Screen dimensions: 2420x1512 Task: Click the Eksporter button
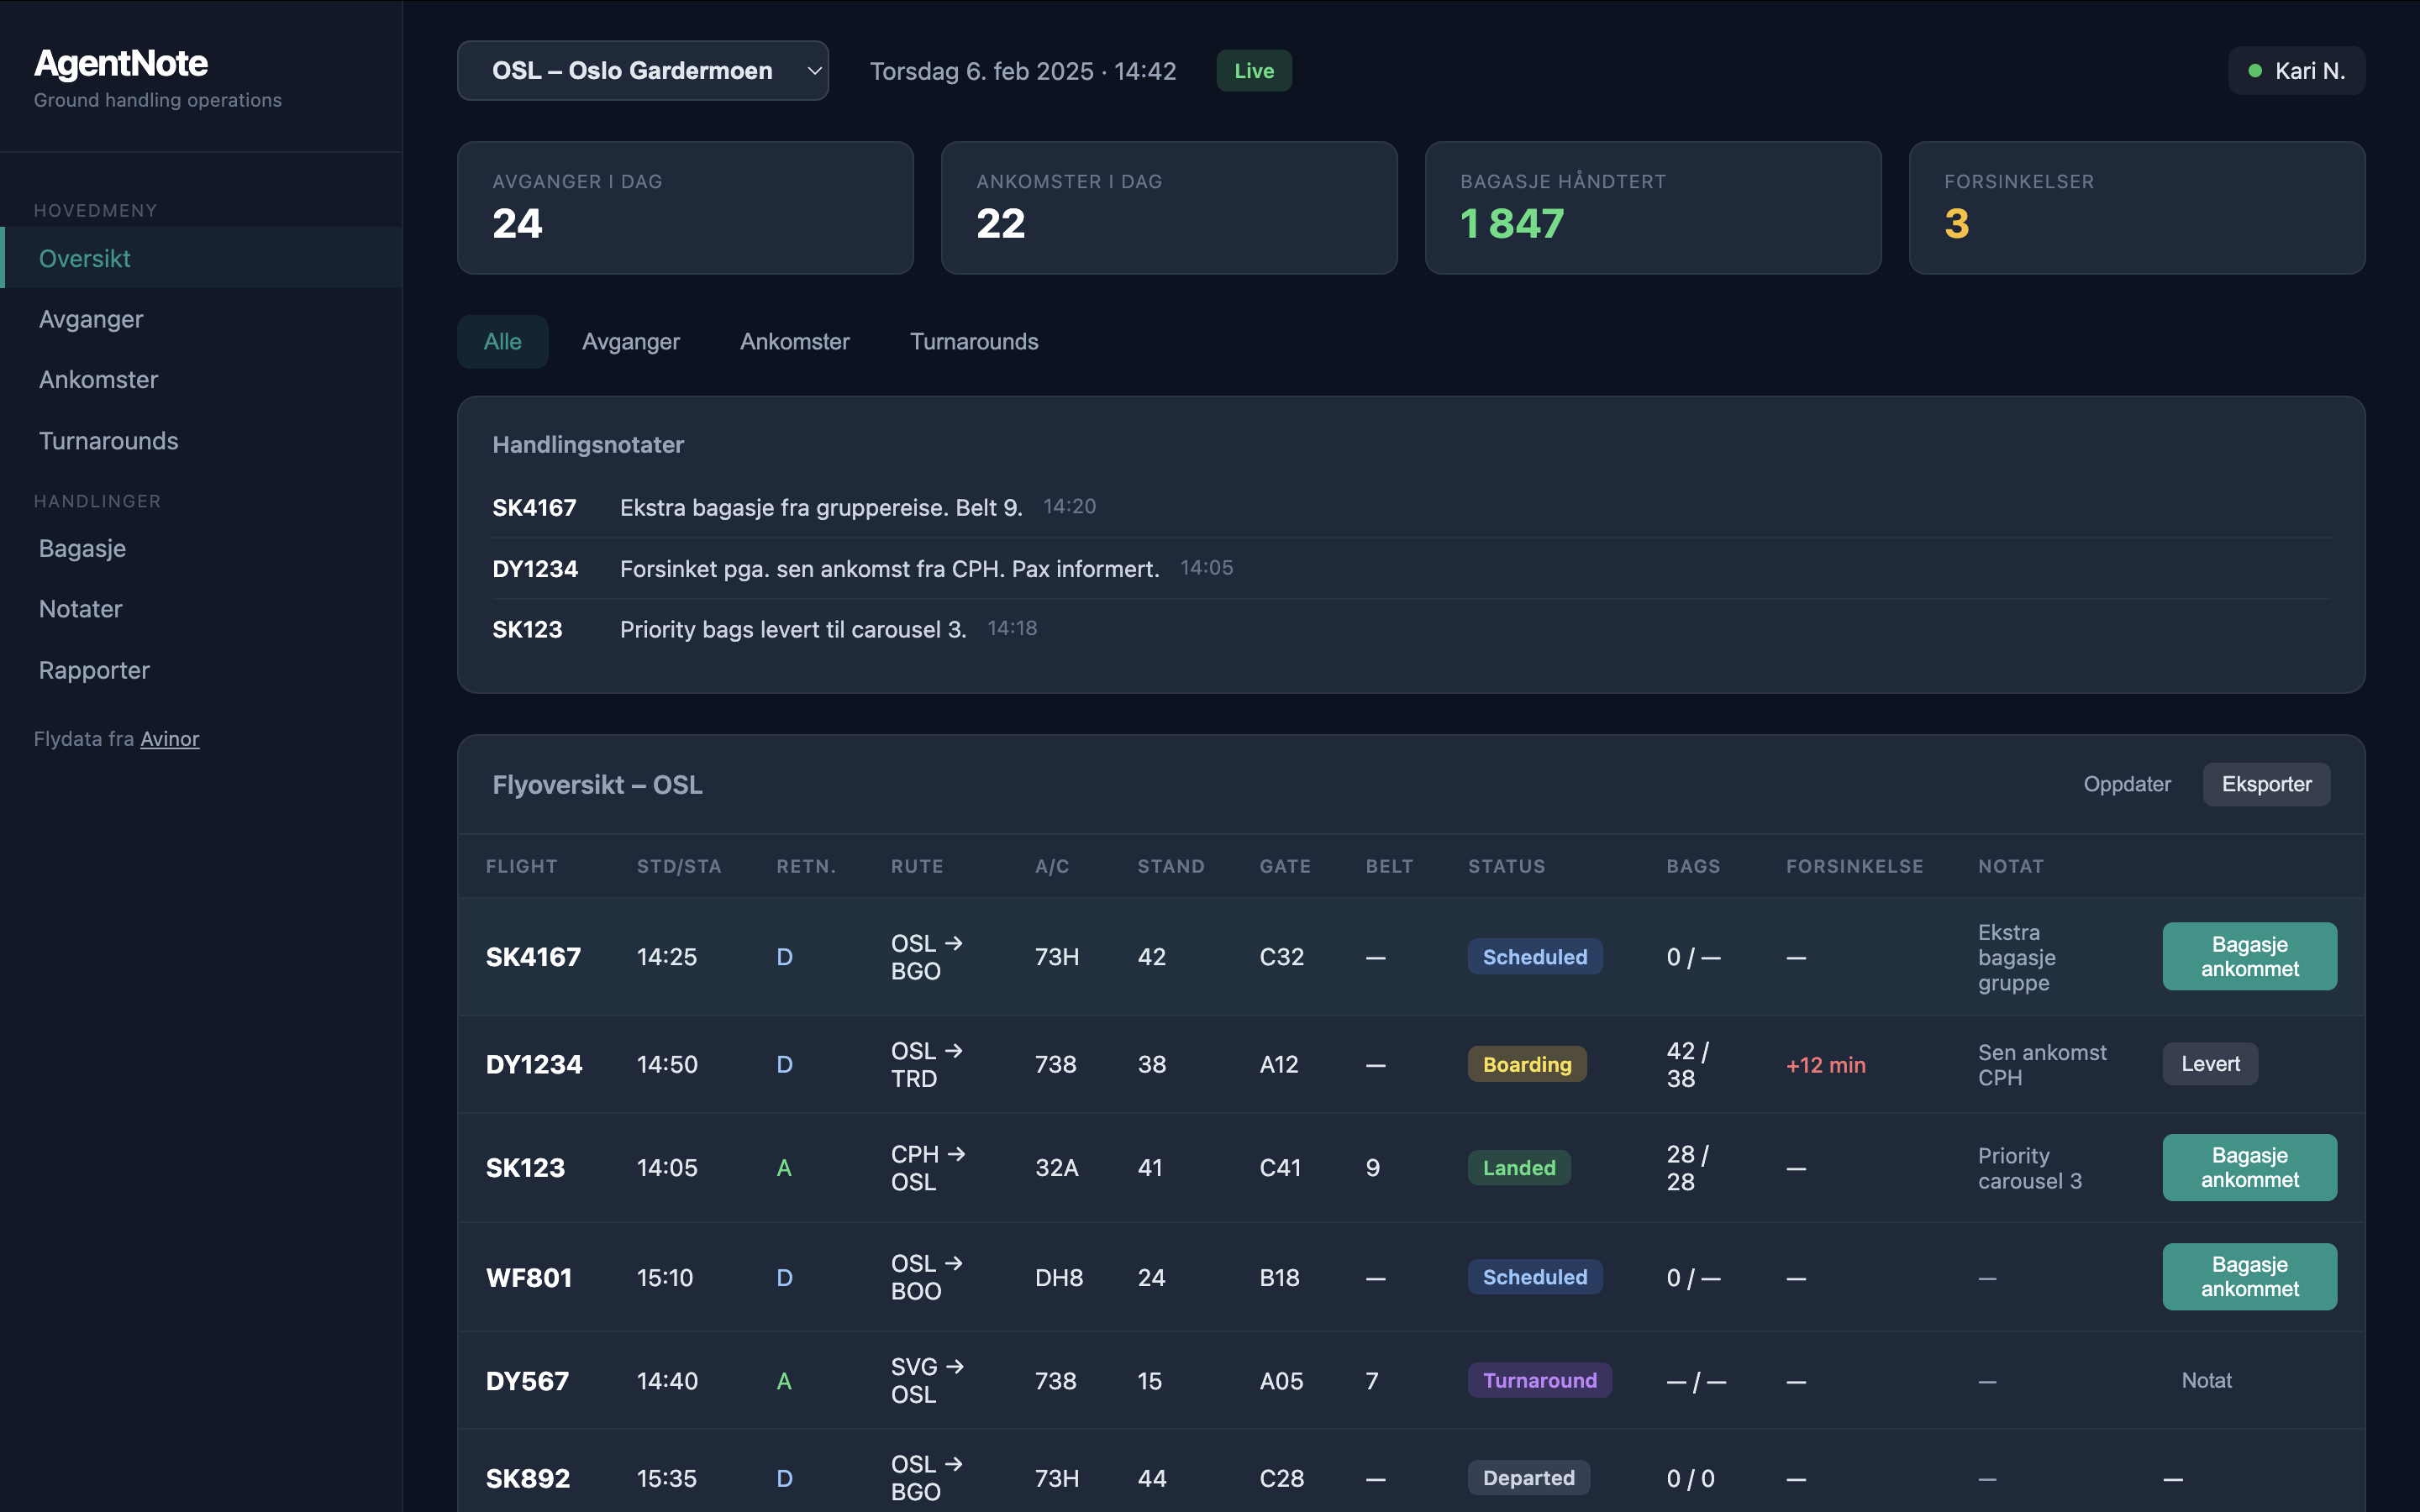pyautogui.click(x=2265, y=784)
